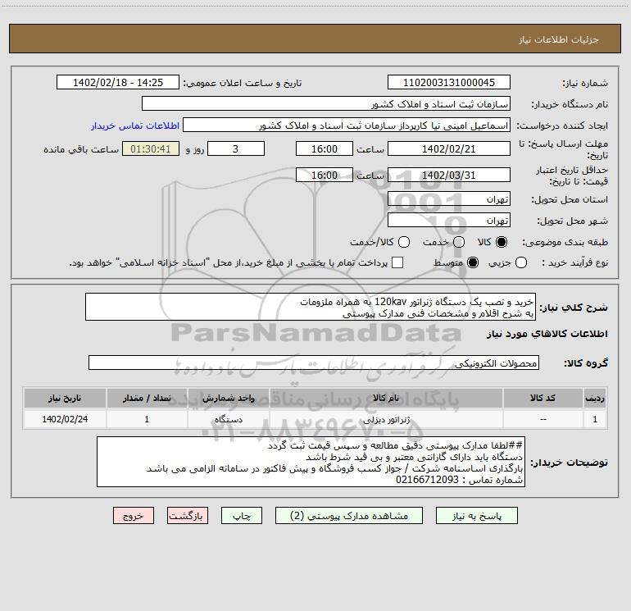Click the delivery province field تهران

(449, 198)
